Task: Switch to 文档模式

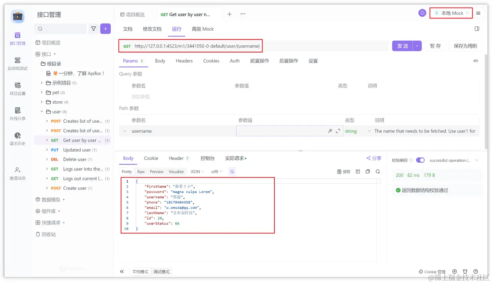Action: [140, 272]
